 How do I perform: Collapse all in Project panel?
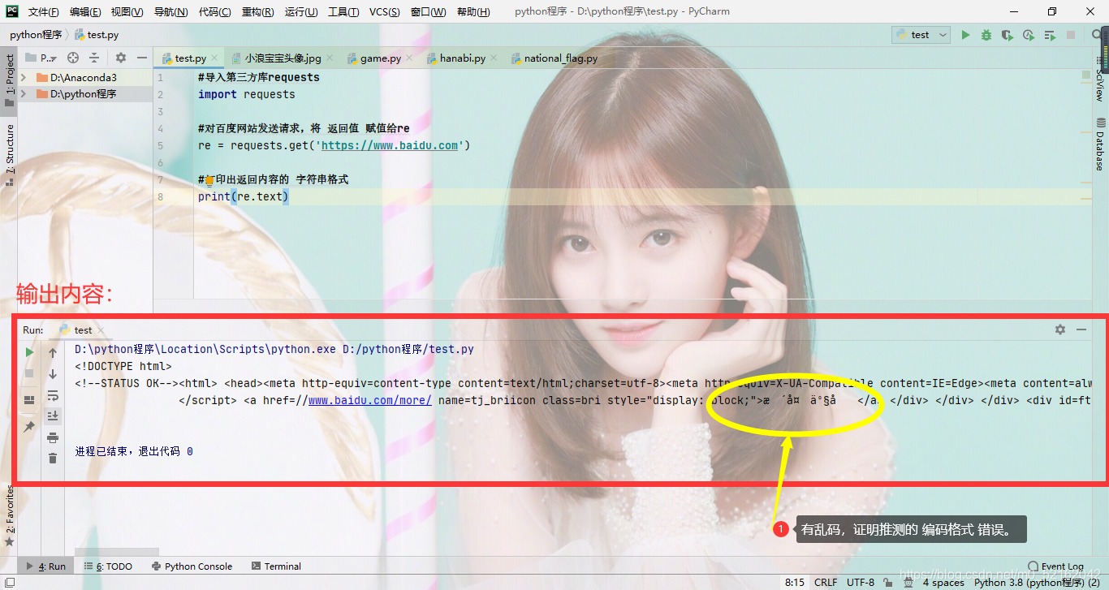94,58
